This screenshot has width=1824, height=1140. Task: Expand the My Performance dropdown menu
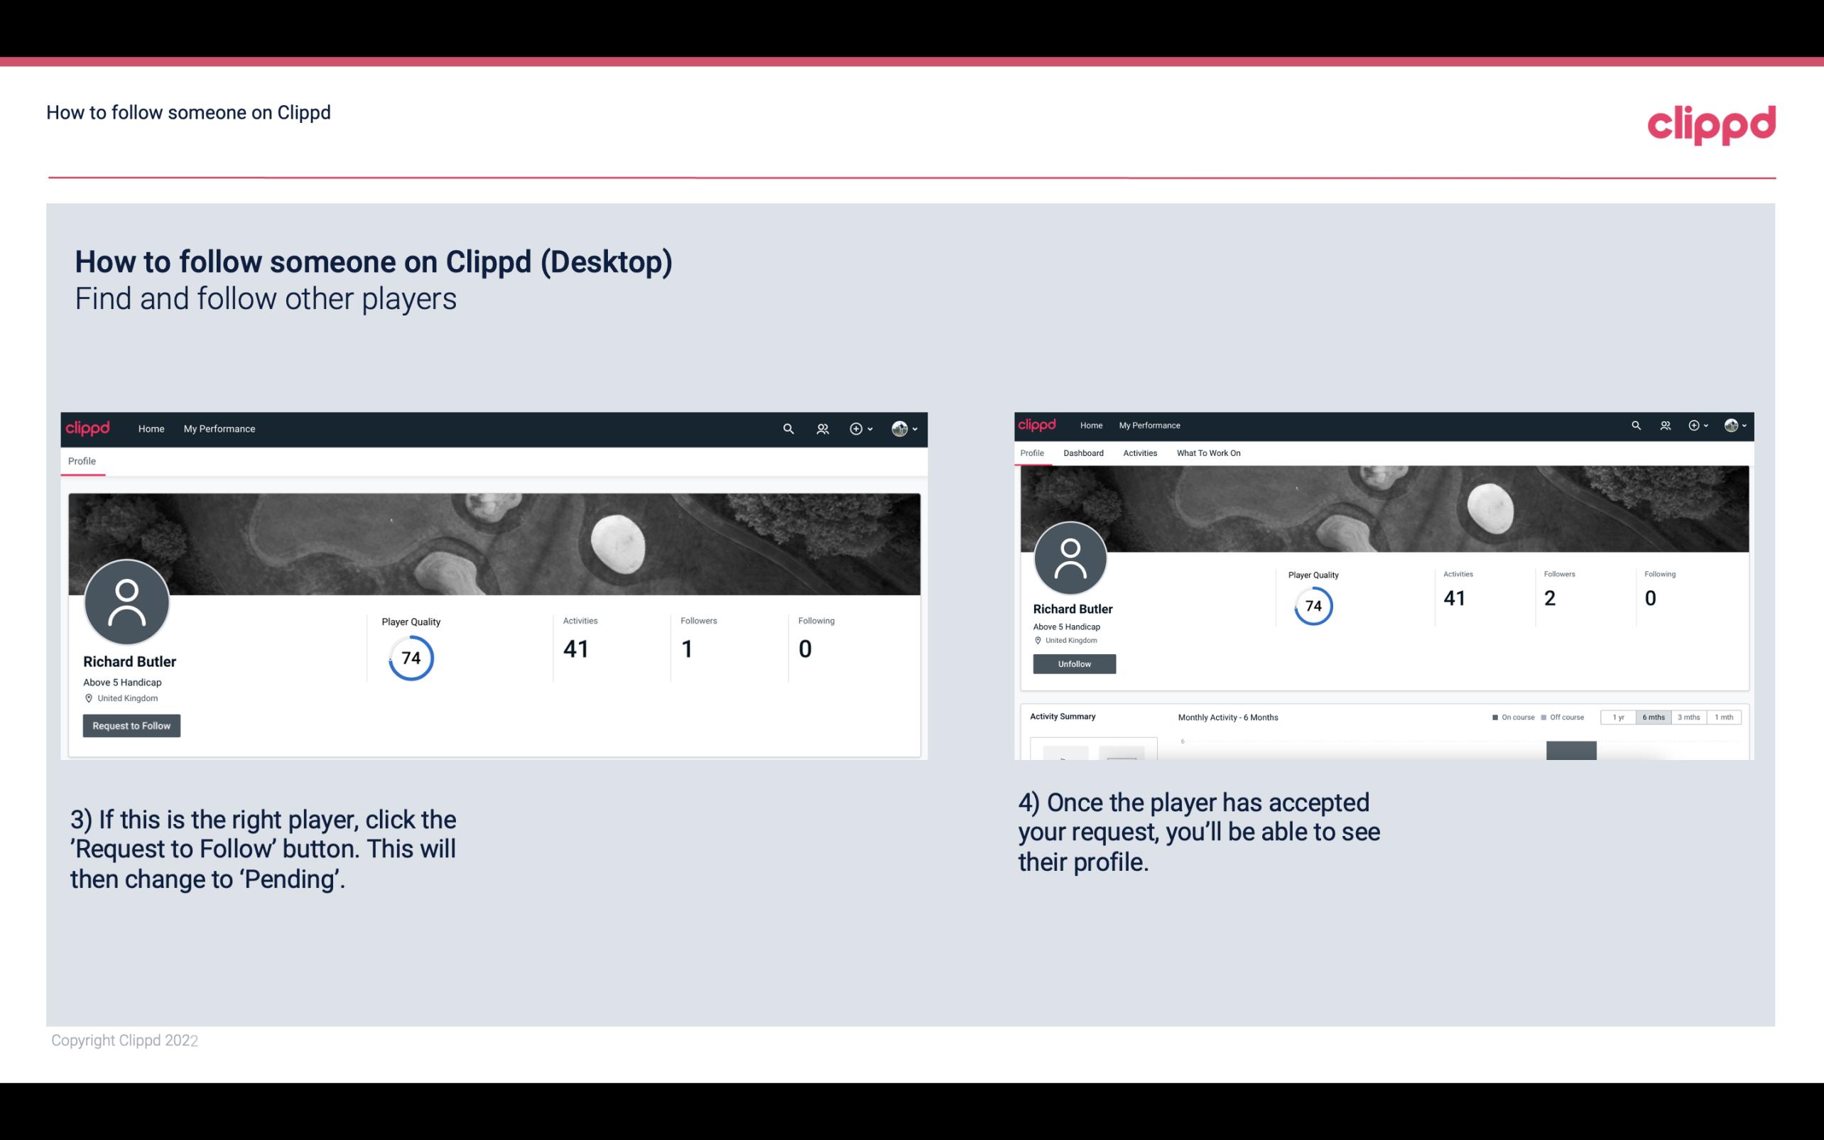pos(219,428)
